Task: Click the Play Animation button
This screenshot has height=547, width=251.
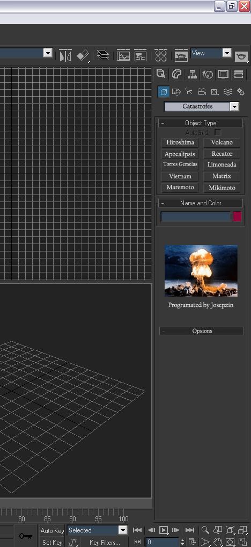Action: (163, 530)
